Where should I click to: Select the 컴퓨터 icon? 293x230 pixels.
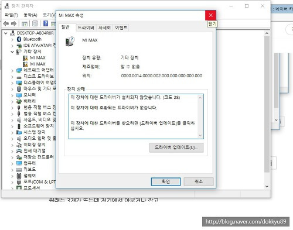click(x=19, y=163)
